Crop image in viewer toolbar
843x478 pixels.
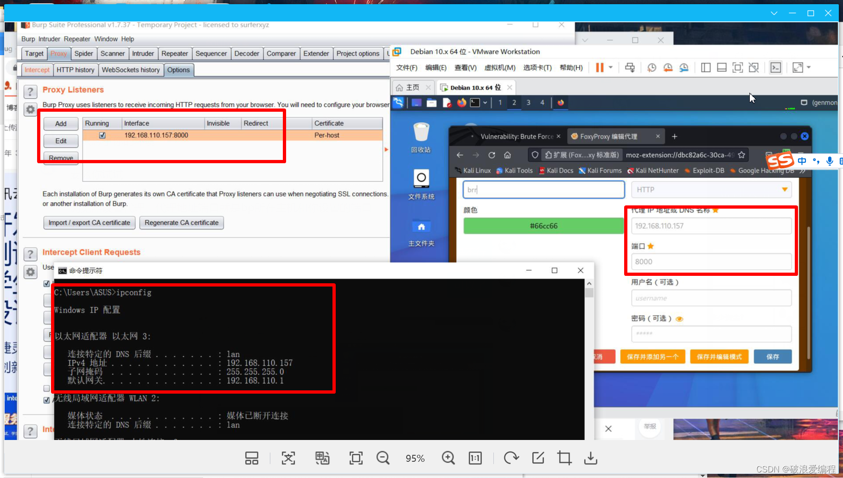pyautogui.click(x=564, y=458)
